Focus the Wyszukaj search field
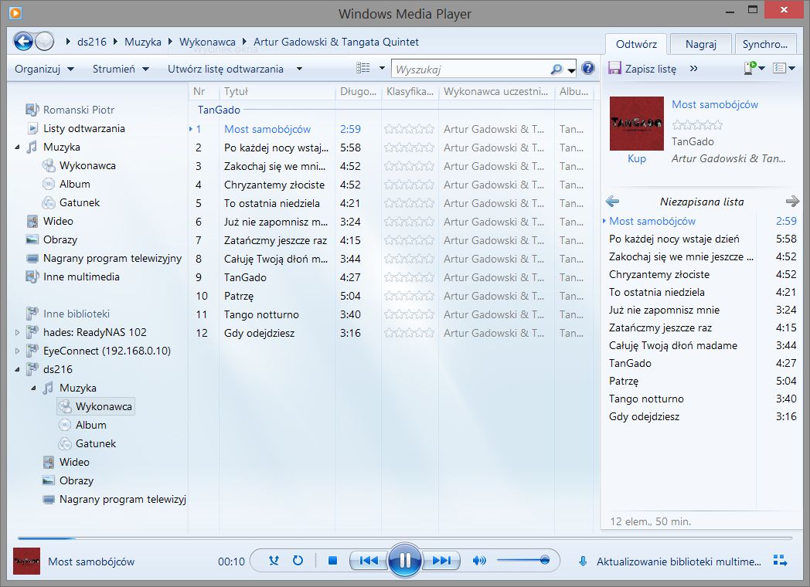The image size is (810, 587). tap(470, 69)
